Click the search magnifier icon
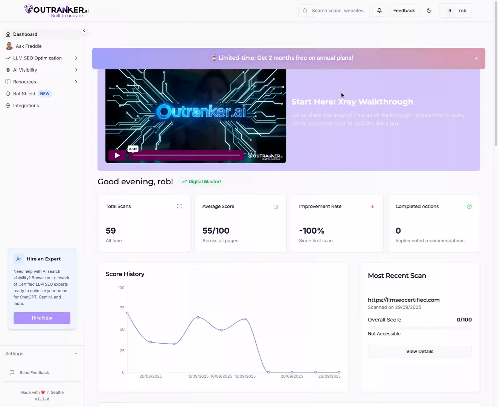498x407 pixels. 305,11
